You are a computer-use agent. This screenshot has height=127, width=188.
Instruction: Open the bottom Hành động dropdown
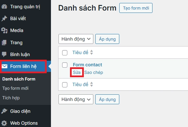pyautogui.click(x=76, y=99)
